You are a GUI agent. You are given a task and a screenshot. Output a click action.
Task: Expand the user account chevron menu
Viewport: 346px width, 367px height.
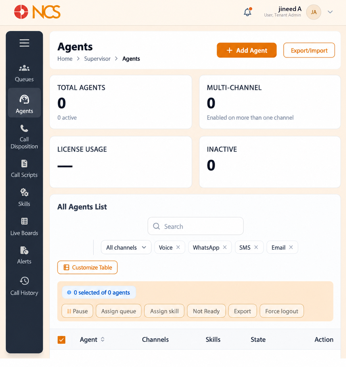click(330, 12)
